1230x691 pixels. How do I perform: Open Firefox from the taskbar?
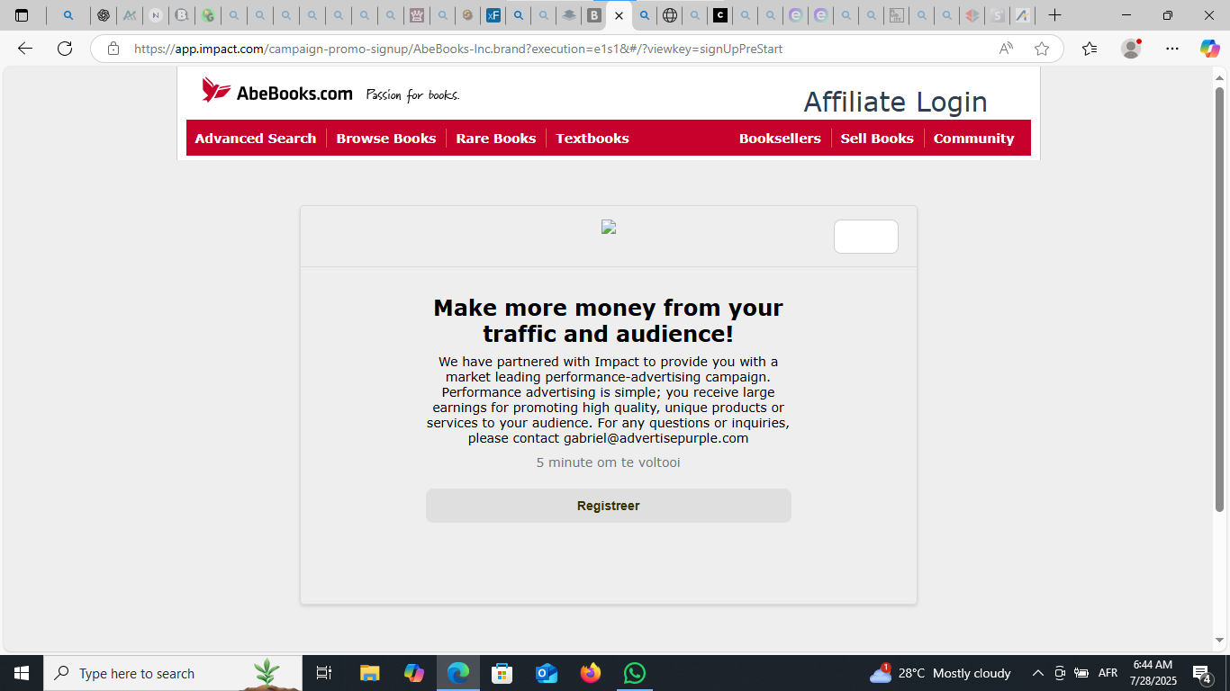coord(591,673)
